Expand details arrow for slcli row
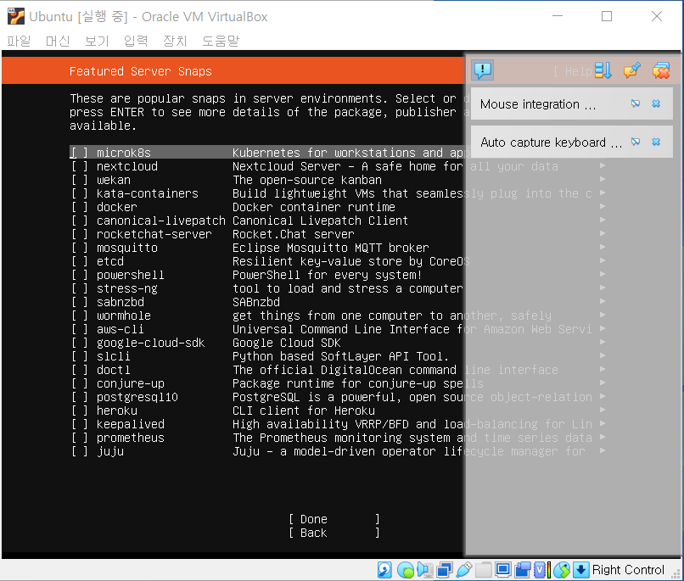Image resolution: width=684 pixels, height=581 pixels. [603, 355]
